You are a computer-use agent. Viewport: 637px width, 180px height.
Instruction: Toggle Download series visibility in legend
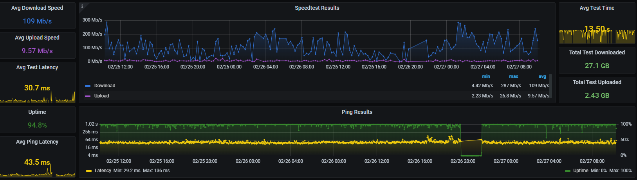[x=105, y=86]
